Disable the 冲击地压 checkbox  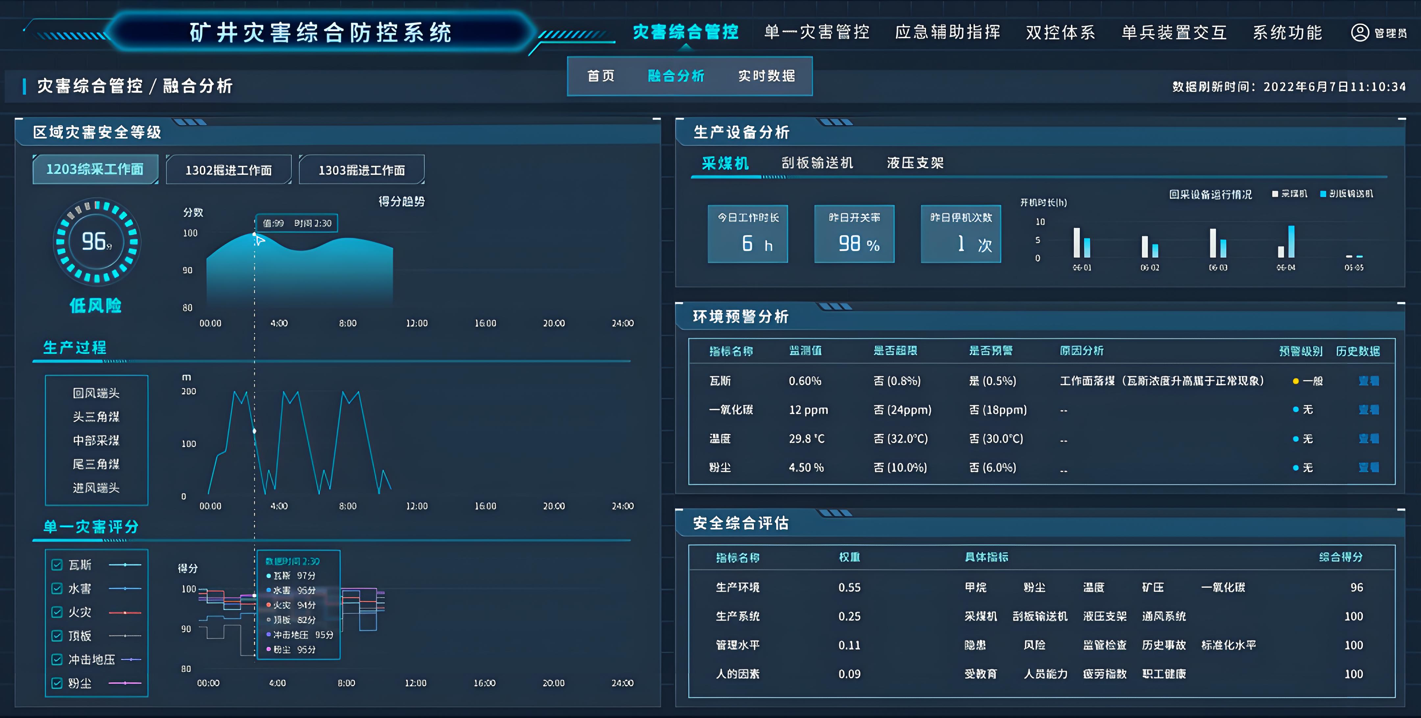pyautogui.click(x=57, y=659)
